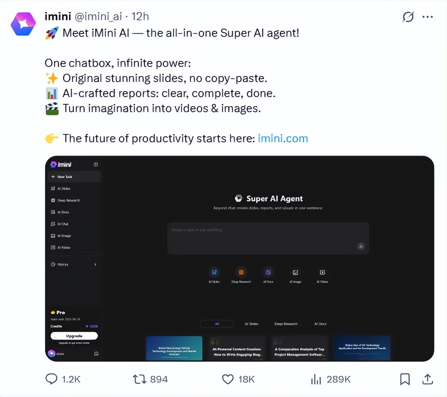The width and height of the screenshot is (447, 397).
Task: View tweet analytics via the bar icon
Action: point(316,379)
